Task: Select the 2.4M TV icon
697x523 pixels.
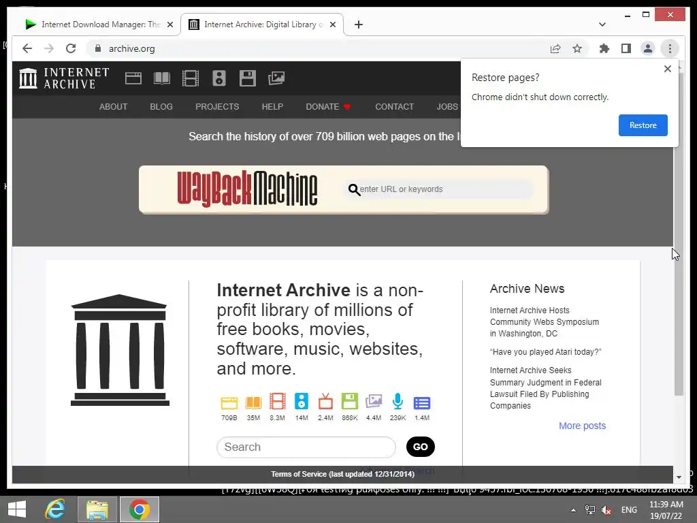Action: (325, 402)
